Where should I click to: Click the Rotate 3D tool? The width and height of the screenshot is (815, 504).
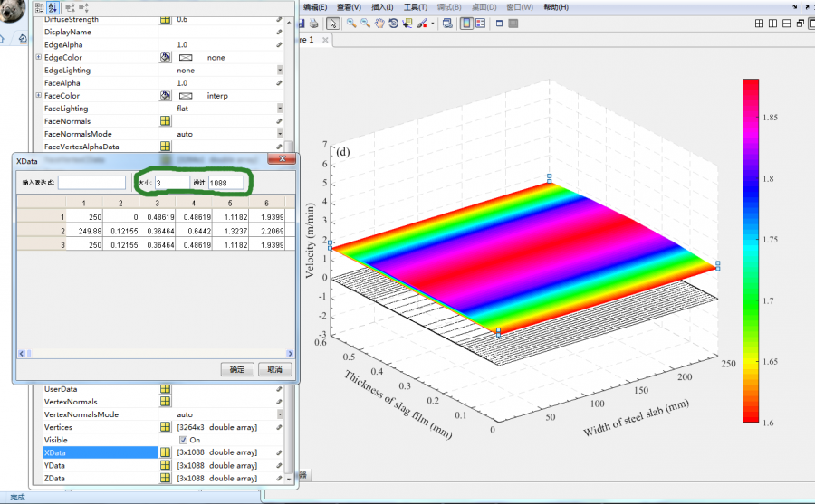(x=394, y=24)
